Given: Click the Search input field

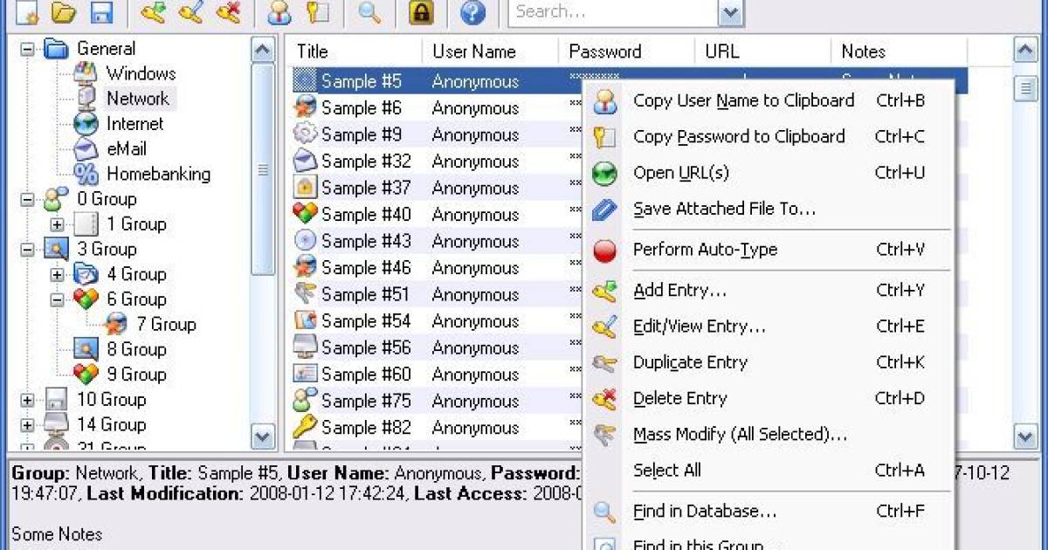Looking at the screenshot, I should (x=613, y=12).
